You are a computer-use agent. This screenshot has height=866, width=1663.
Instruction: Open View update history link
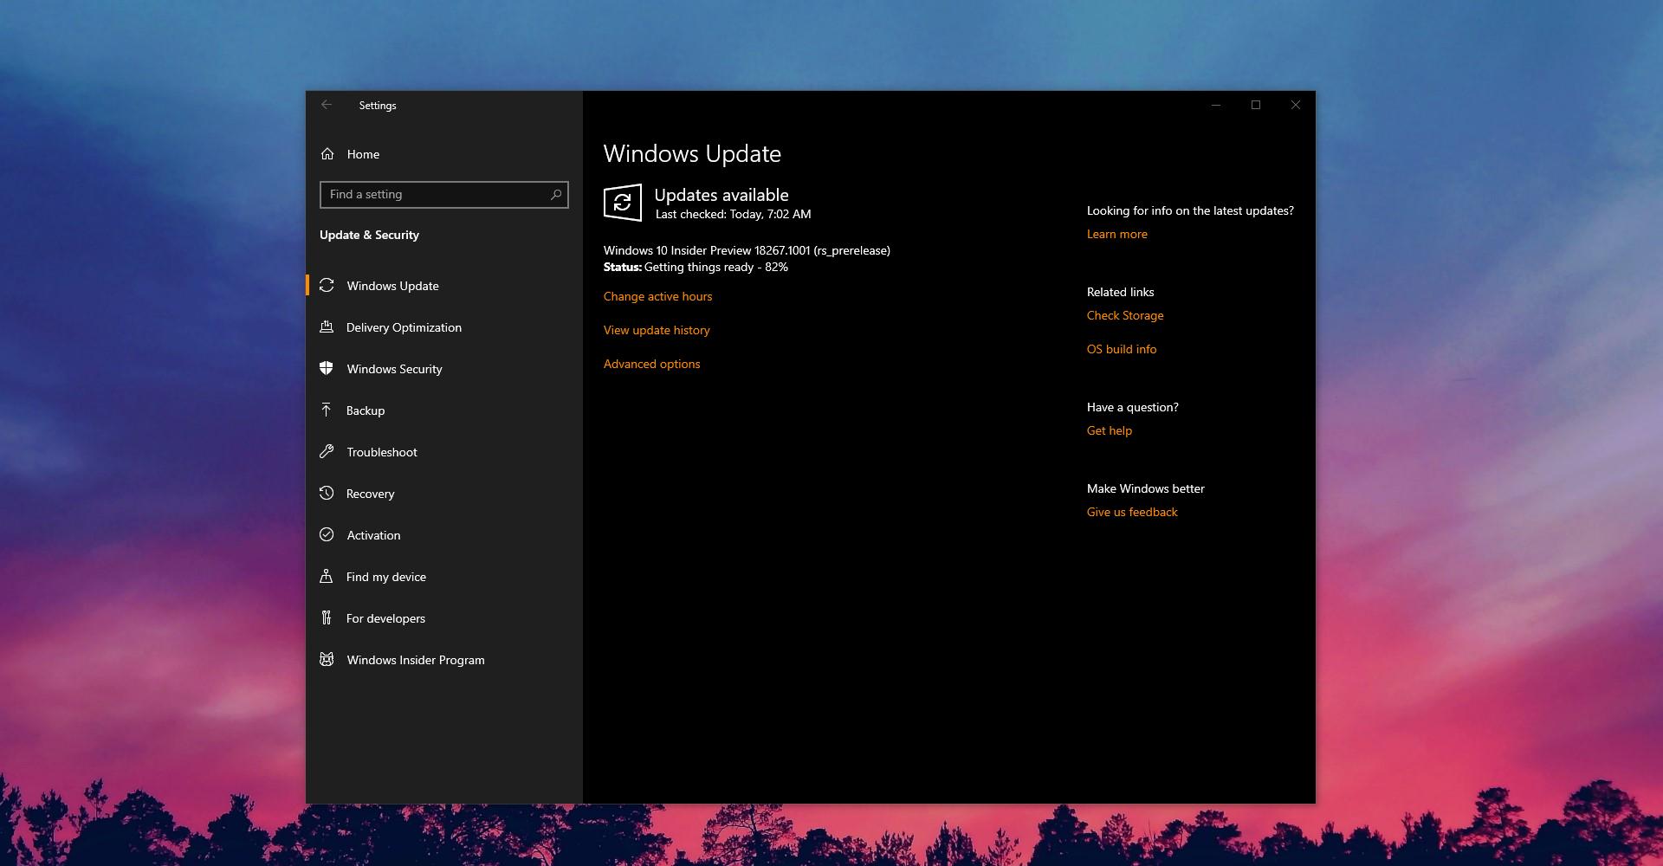click(657, 330)
